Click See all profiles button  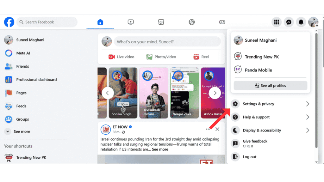pos(270,85)
